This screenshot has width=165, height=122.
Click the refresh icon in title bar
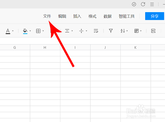pyautogui.click(x=143, y=4)
